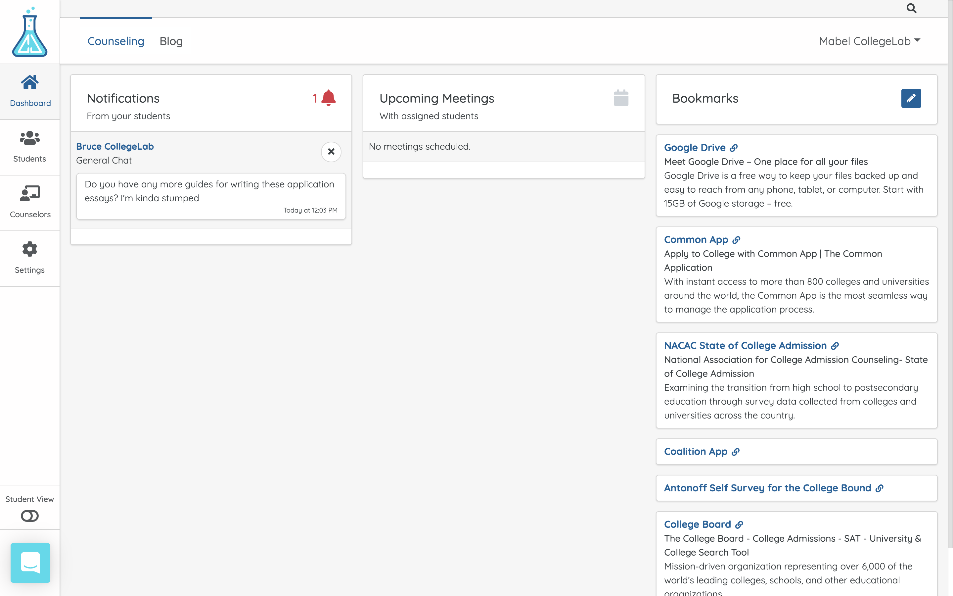Click the Upcoming Meetings heading
This screenshot has width=953, height=596.
[437, 98]
